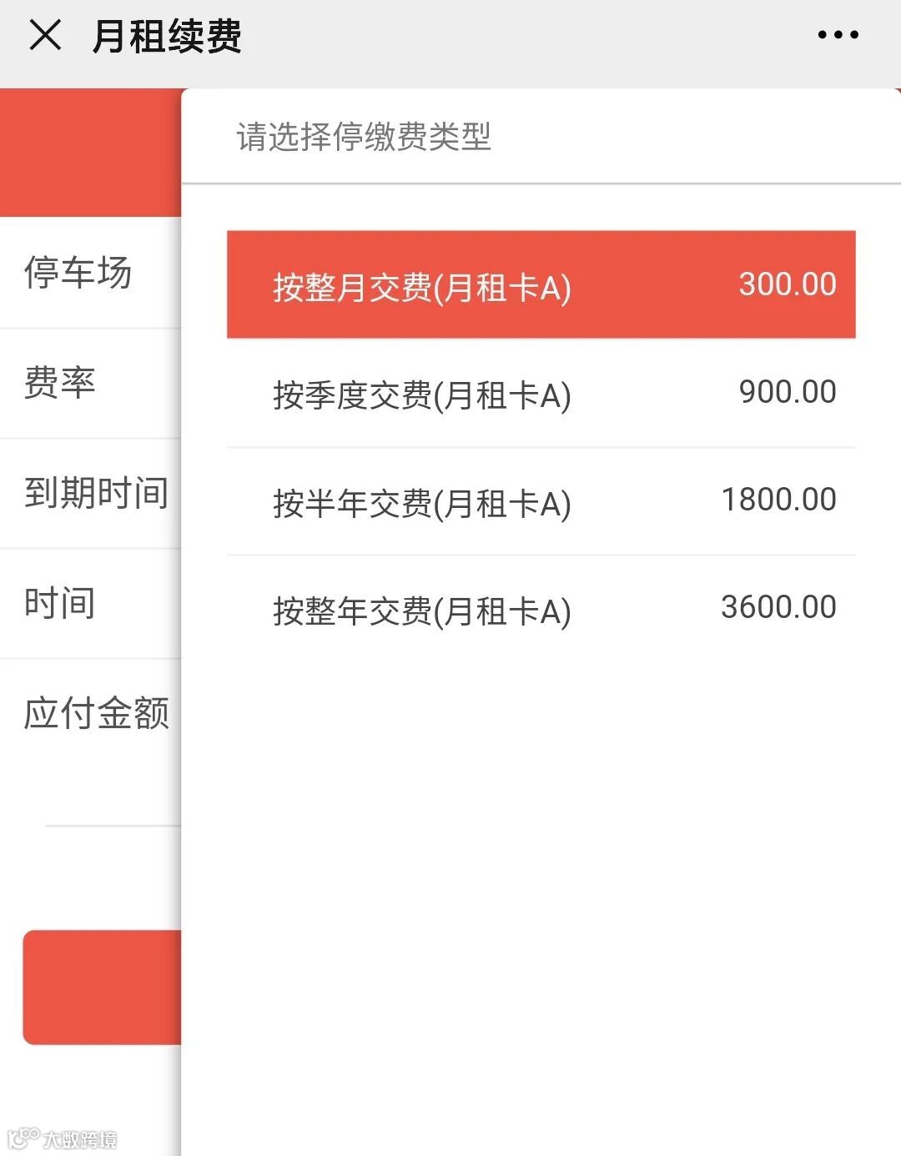Click the 请选择停缴费类型 panel header
The image size is (901, 1156).
point(364,136)
